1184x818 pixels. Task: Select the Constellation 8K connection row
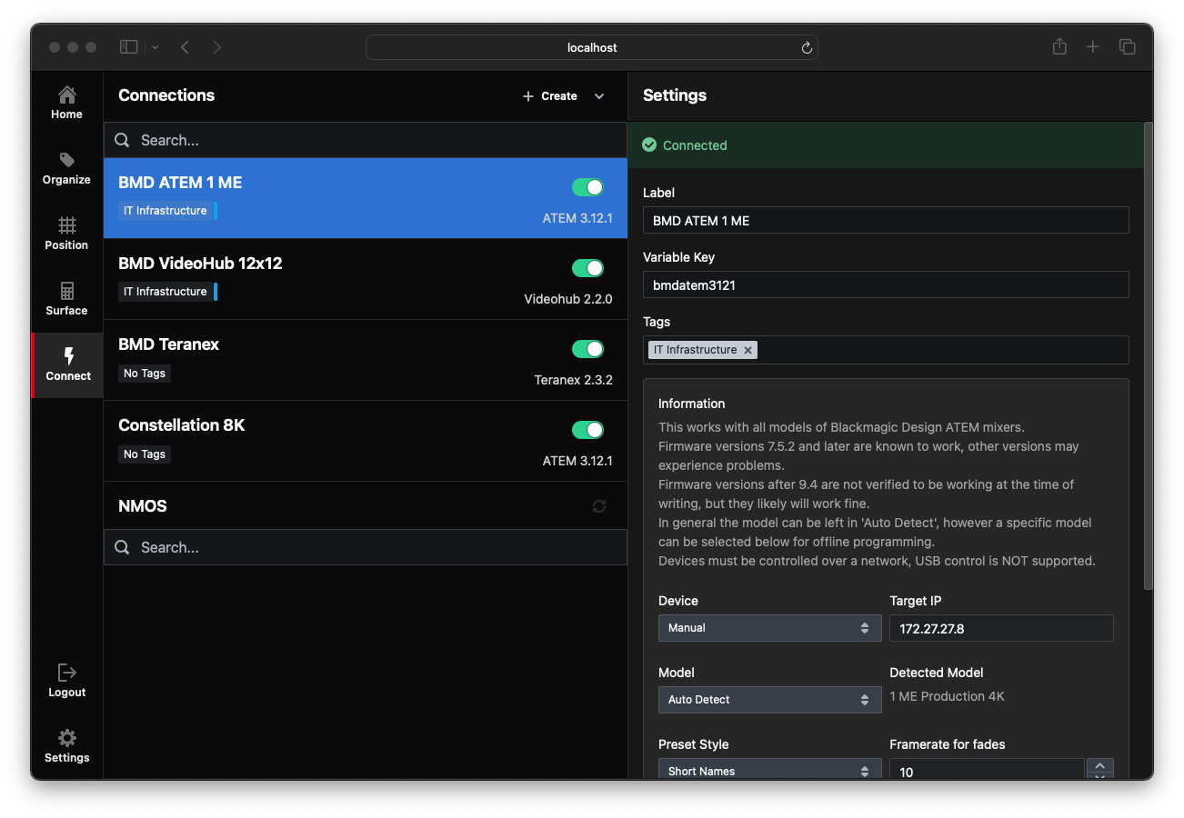[366, 441]
